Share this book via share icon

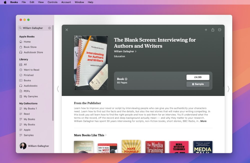pos(213,30)
